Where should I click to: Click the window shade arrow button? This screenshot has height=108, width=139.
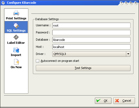pyautogui.click(x=126, y=3)
